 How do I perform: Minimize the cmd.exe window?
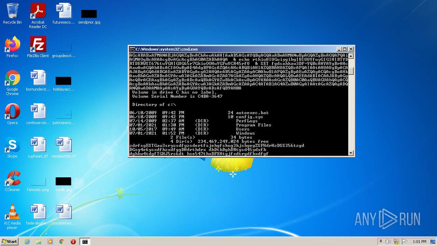point(339,49)
